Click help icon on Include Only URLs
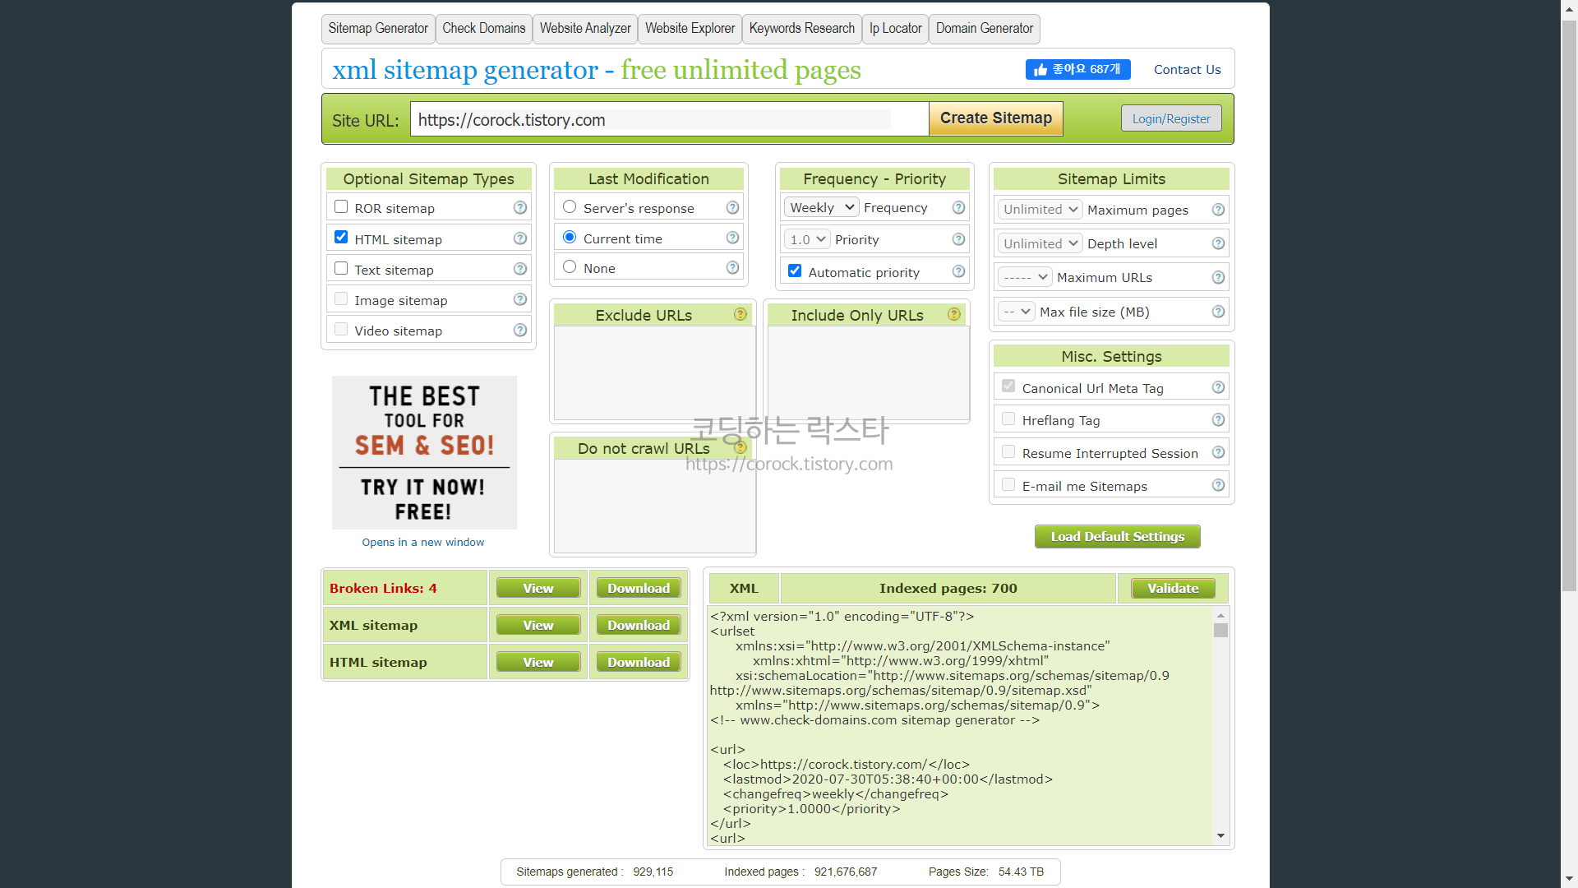Screen dimensions: 1578x888 pos(953,315)
